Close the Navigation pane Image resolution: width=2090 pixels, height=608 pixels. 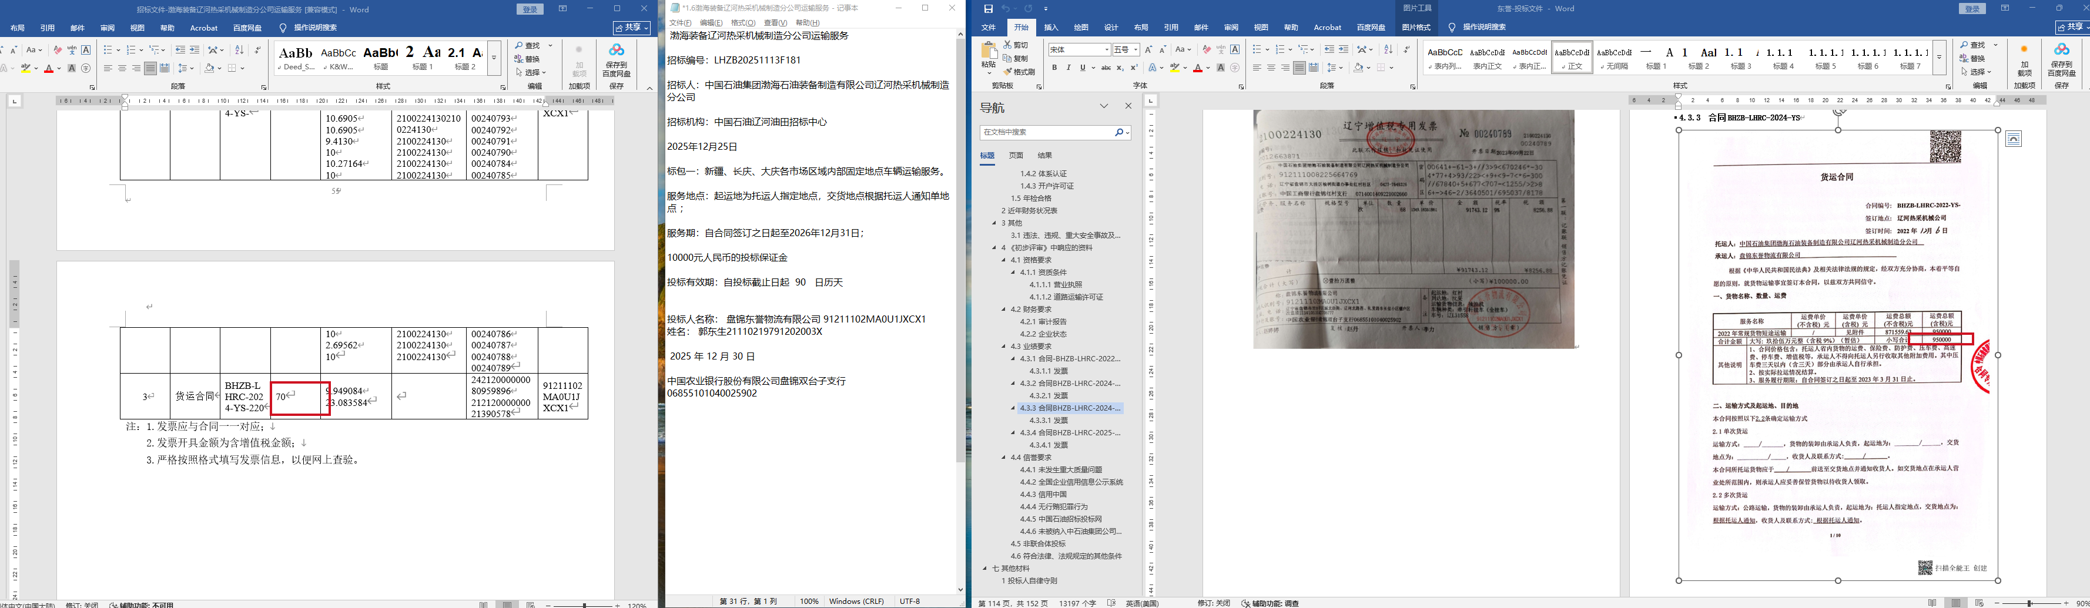point(1128,106)
